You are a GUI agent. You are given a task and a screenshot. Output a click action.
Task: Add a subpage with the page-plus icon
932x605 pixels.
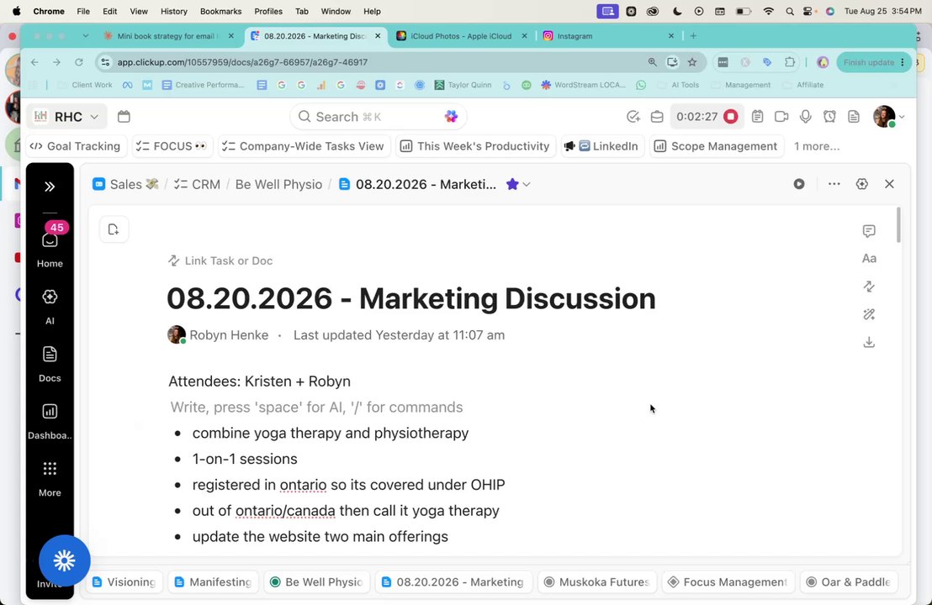pos(114,229)
